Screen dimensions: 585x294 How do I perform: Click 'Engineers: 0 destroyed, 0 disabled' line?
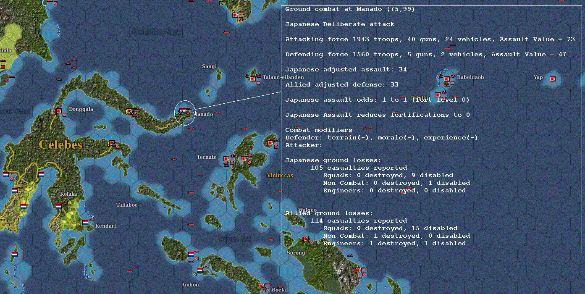[394, 191]
